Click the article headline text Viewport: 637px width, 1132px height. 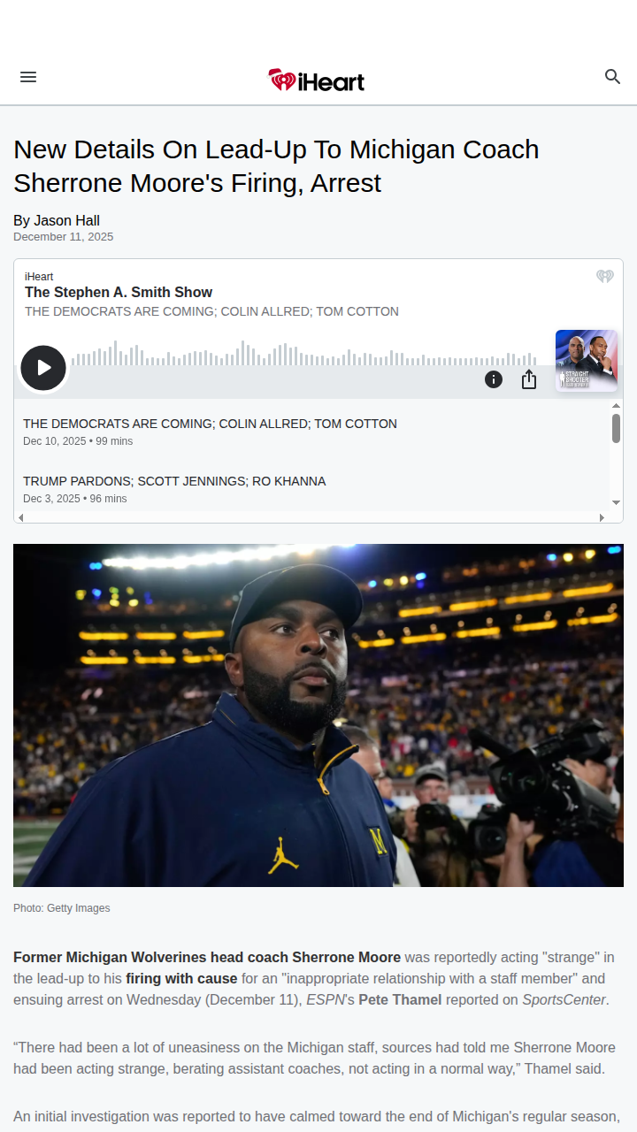pos(276,166)
